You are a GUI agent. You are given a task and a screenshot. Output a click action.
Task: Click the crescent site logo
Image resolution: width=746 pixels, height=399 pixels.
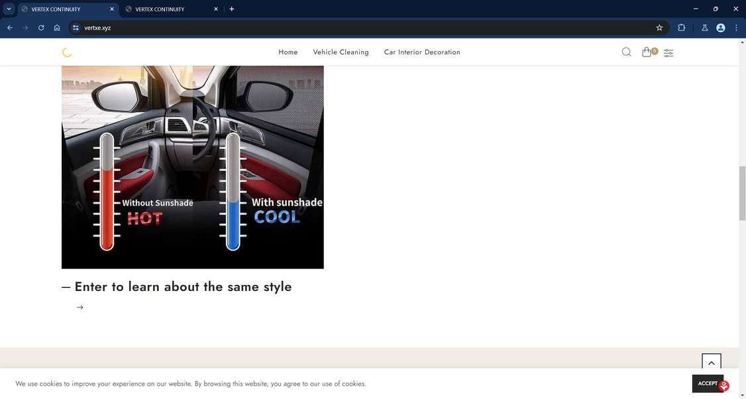(x=67, y=52)
